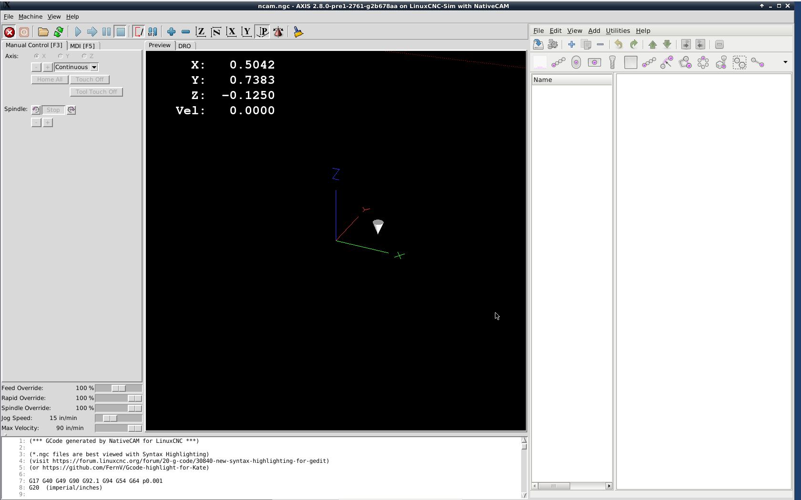Click NativeCAM add item plus icon
The width and height of the screenshot is (801, 500).
pyautogui.click(x=572, y=44)
